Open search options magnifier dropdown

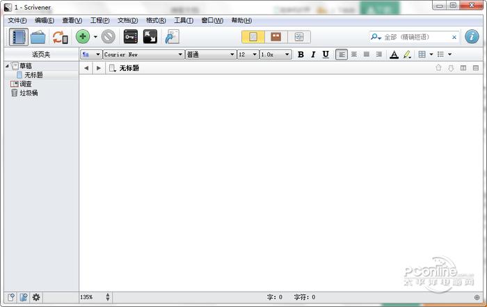point(376,37)
